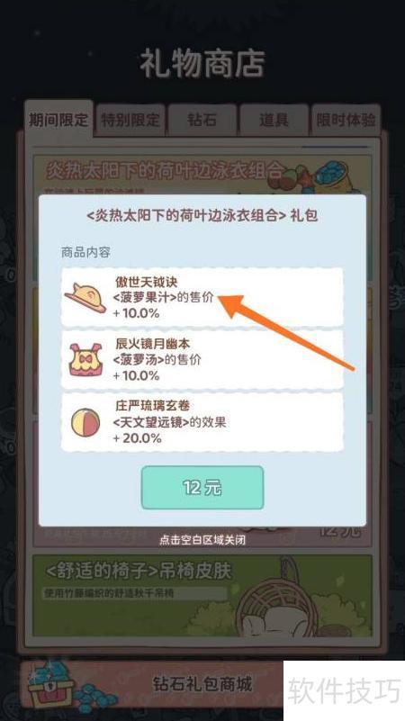Open the 限时体验 tab
This screenshot has height=721, width=405.
pos(346,120)
